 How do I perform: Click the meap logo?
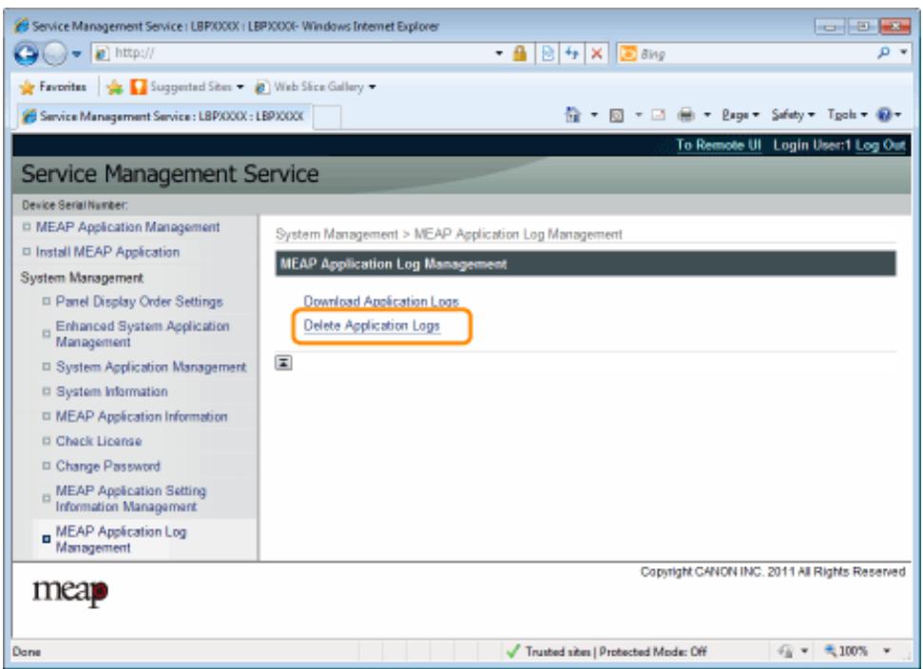(70, 591)
